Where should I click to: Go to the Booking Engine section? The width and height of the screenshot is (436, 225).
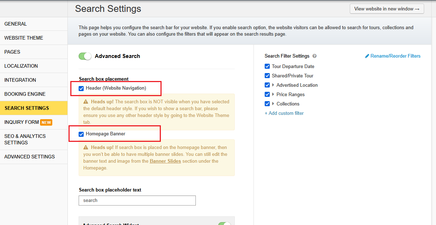(x=25, y=94)
